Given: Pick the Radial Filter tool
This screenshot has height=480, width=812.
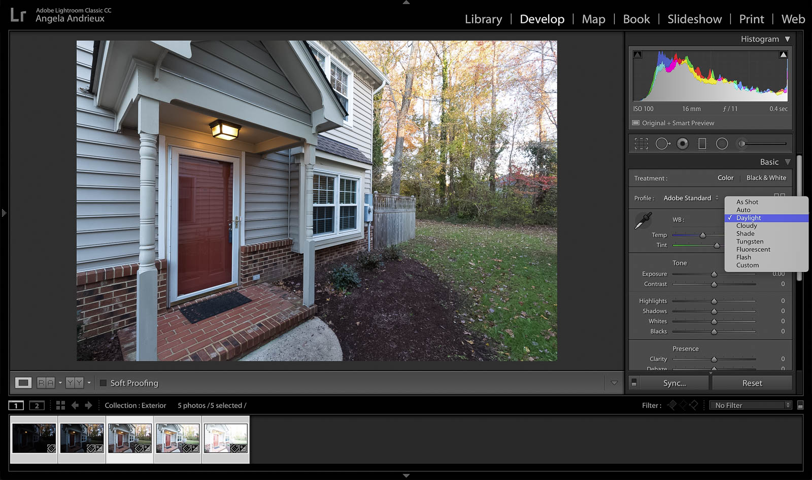Looking at the screenshot, I should (722, 144).
